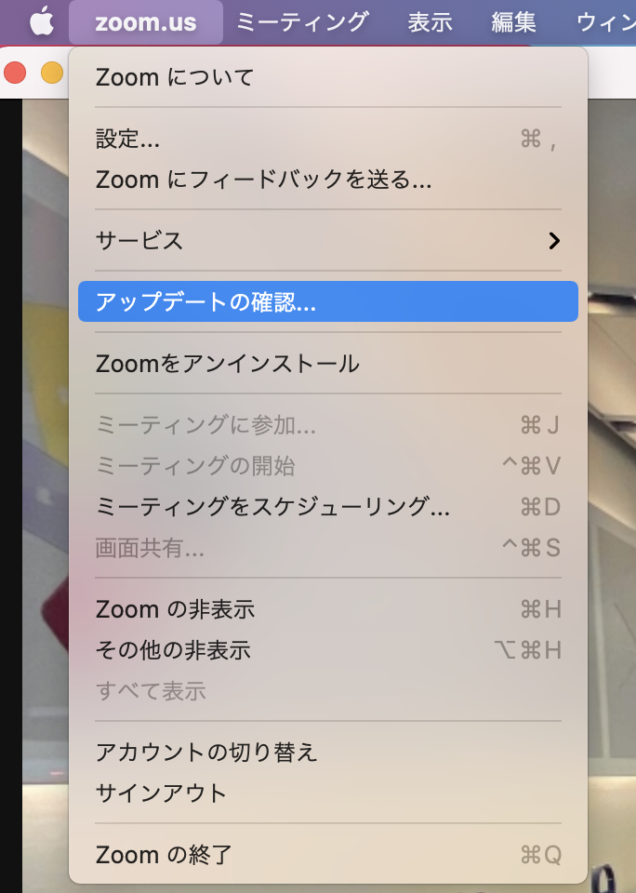
Task: Choose Zoomをアンインストール
Action: coord(328,364)
